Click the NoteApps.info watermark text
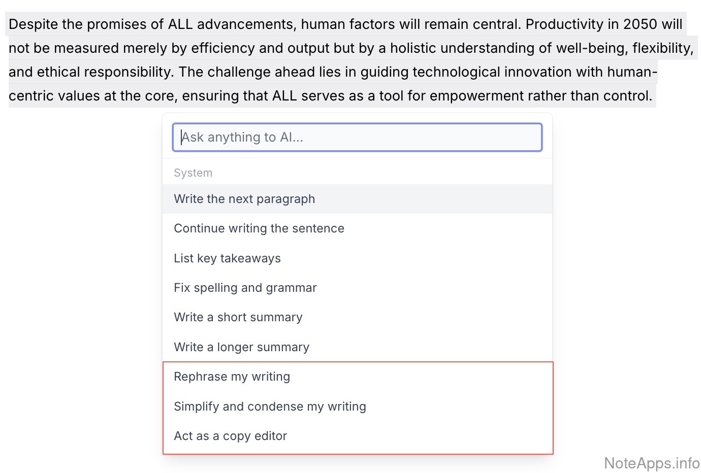701x473 pixels. 652,463
